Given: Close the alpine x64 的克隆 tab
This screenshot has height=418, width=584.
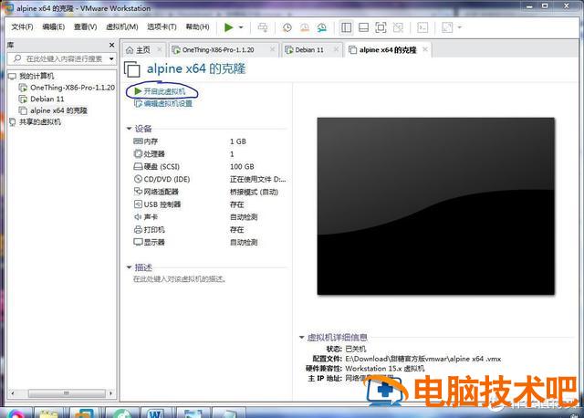Looking at the screenshot, I should [x=425, y=49].
